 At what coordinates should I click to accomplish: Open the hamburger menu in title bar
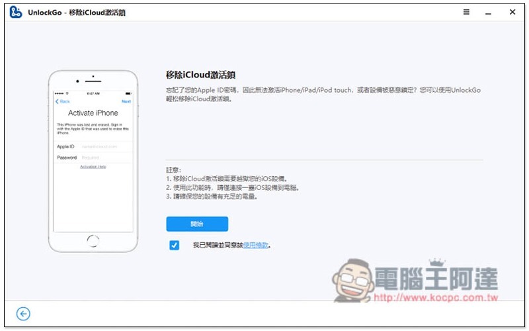click(x=466, y=12)
